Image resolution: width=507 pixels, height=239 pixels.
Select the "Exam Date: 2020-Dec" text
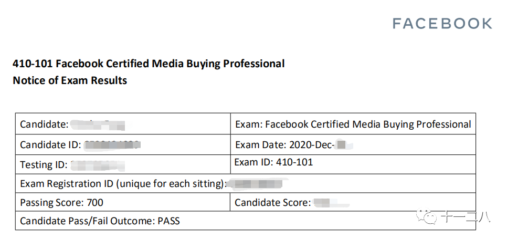tap(285, 145)
